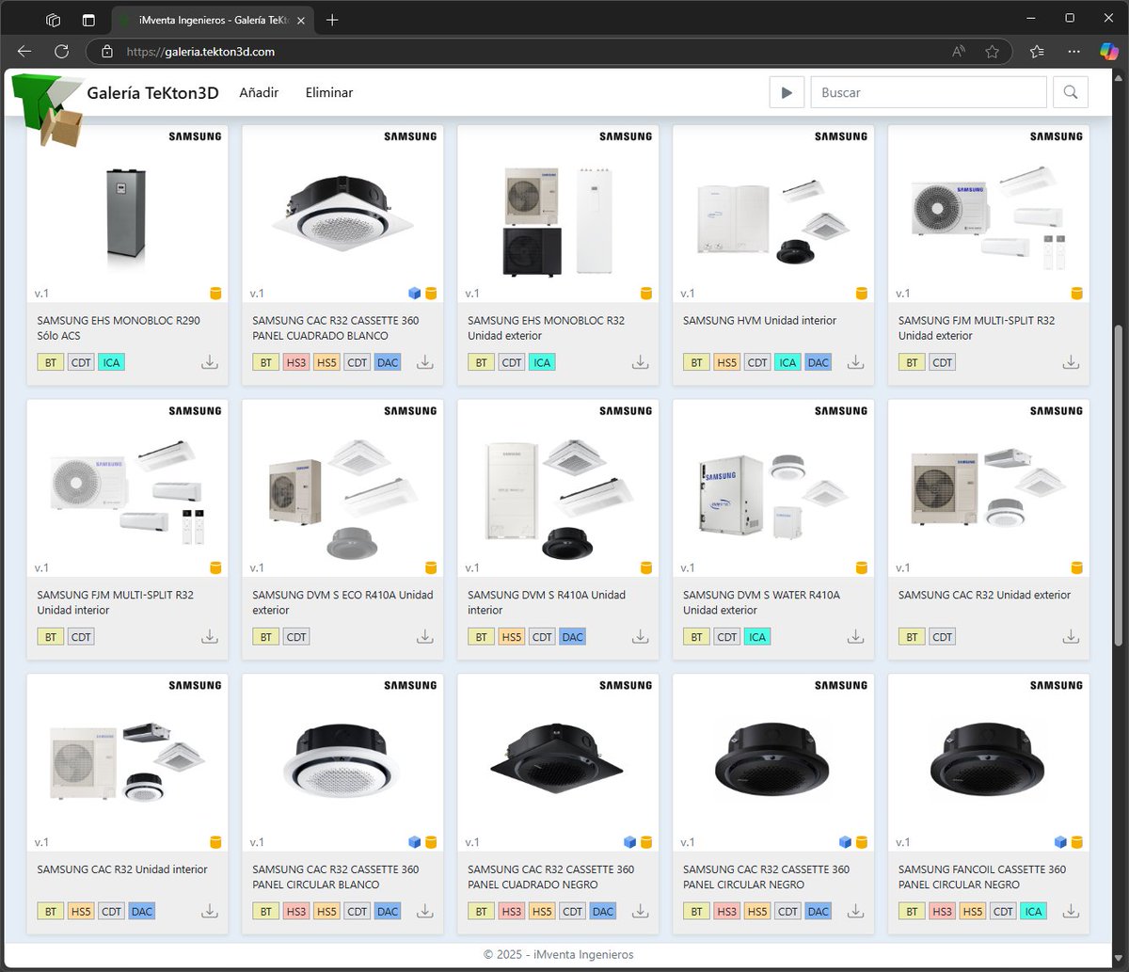Screen dimensions: 1129x972
Task: Click title SAMSUNG DVM S ECO R410A Unidad exterior
Action: pyautogui.click(x=342, y=602)
